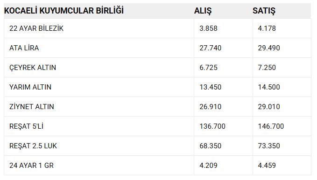This screenshot has width=317, height=180.
Task: Click YARIM ALTIN selling price 14.500
Action: click(269, 87)
